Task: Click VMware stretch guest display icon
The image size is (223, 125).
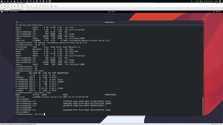Action: (55, 6)
